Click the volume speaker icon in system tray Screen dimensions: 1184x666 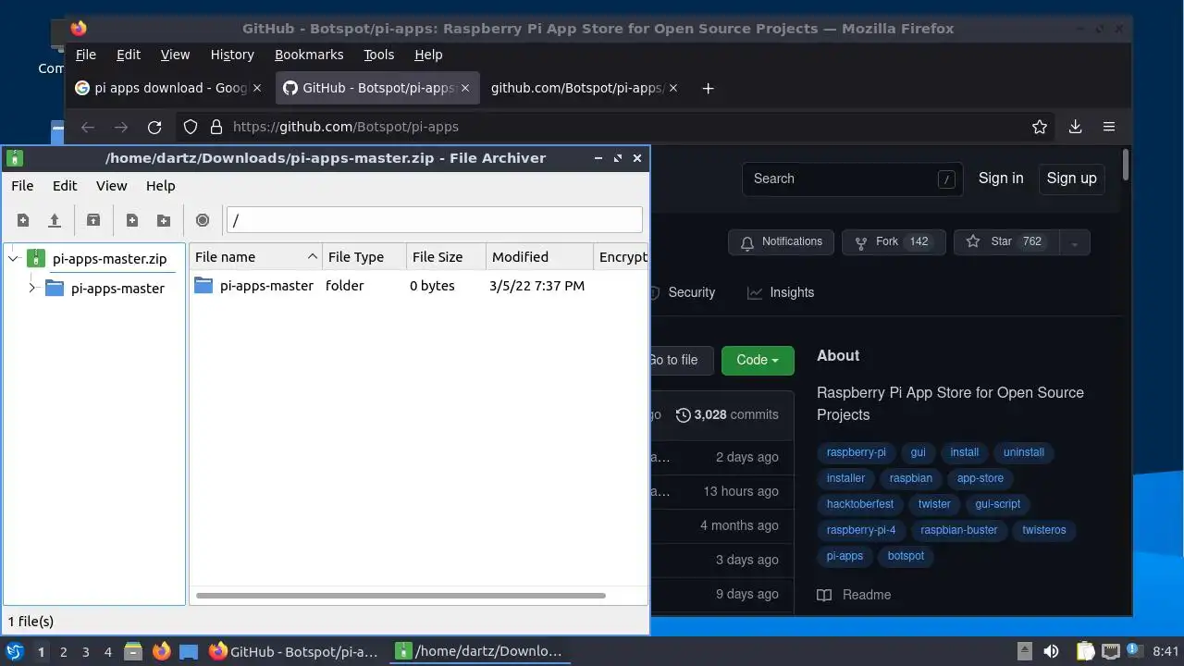[1051, 652]
